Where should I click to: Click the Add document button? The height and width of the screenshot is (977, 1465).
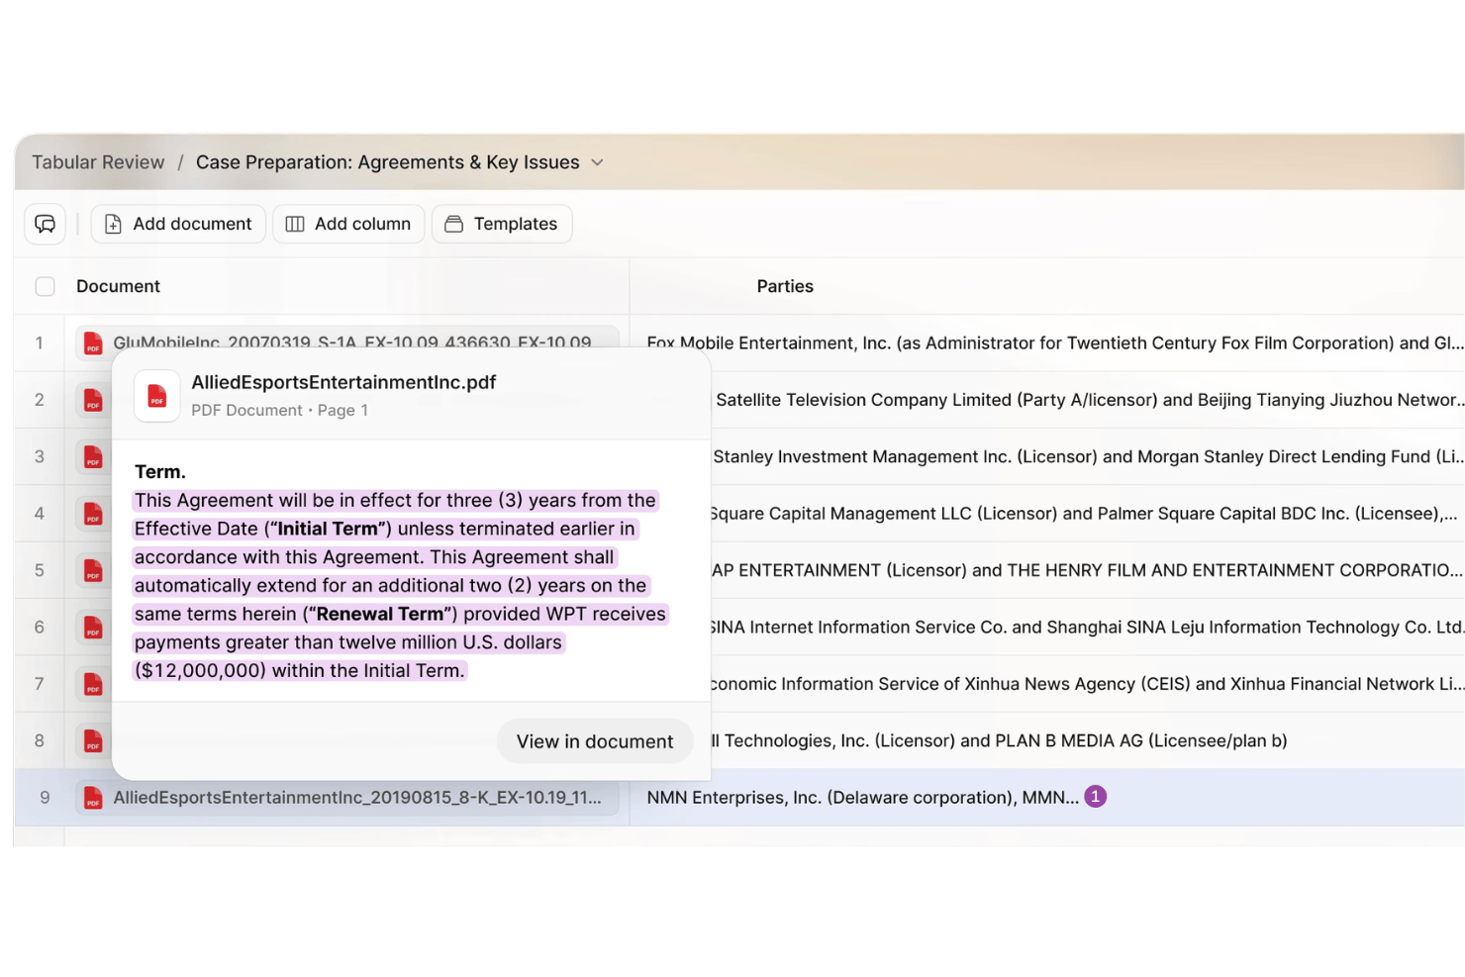coord(178,224)
